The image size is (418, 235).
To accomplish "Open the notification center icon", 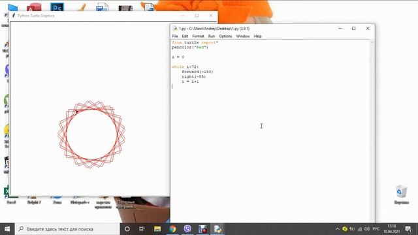I will point(408,229).
